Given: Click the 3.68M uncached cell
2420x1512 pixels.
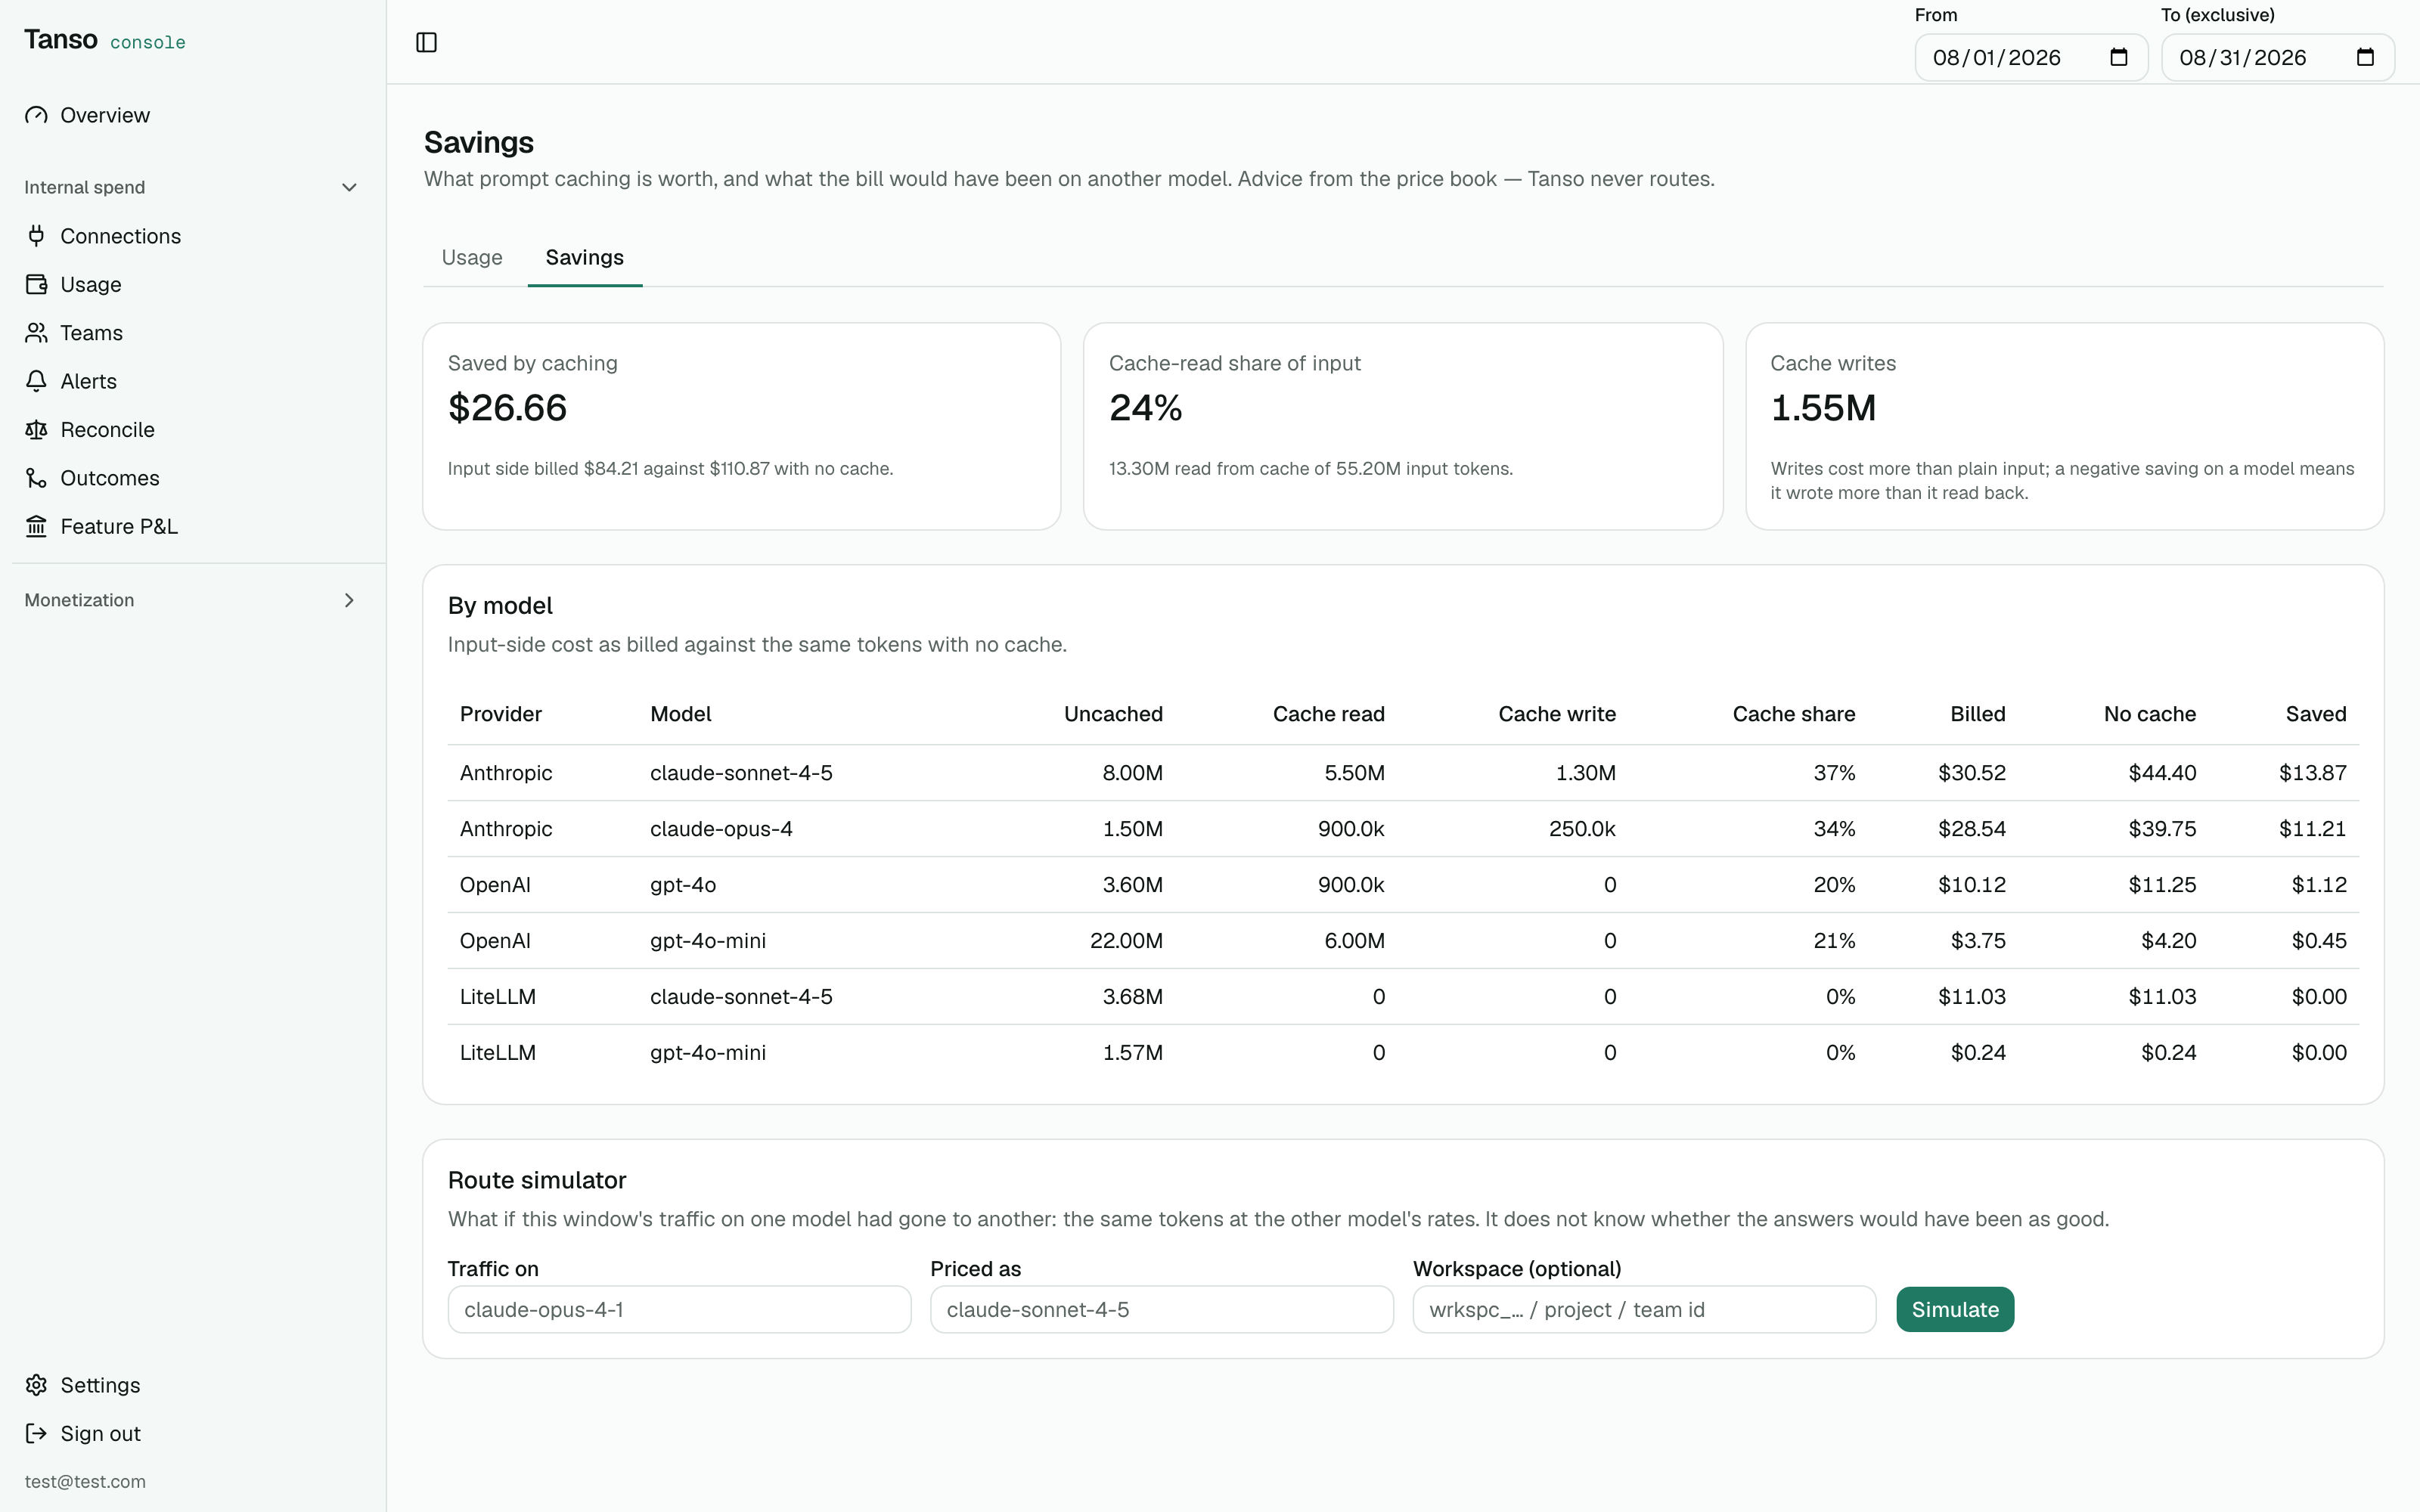Looking at the screenshot, I should 1132,997.
